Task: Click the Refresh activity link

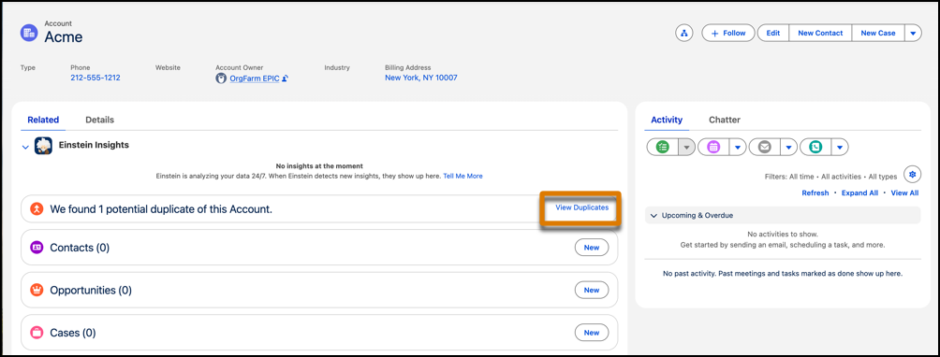Action: pyautogui.click(x=815, y=193)
